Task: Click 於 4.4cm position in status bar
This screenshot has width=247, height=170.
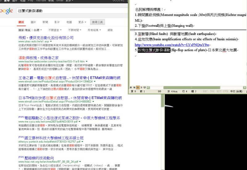Action: pos(173,91)
